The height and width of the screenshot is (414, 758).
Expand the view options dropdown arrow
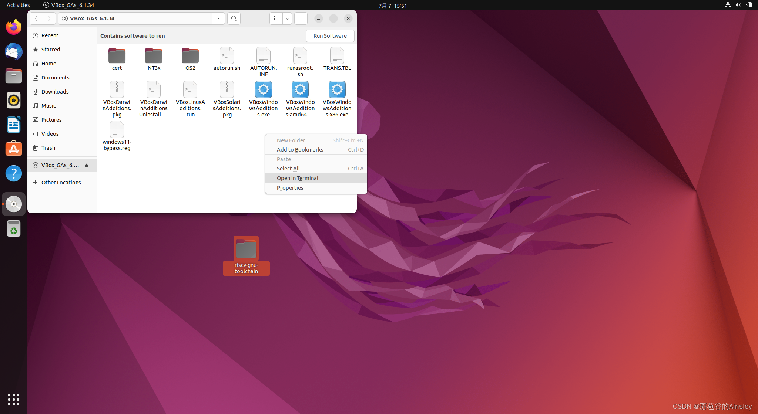click(x=287, y=18)
